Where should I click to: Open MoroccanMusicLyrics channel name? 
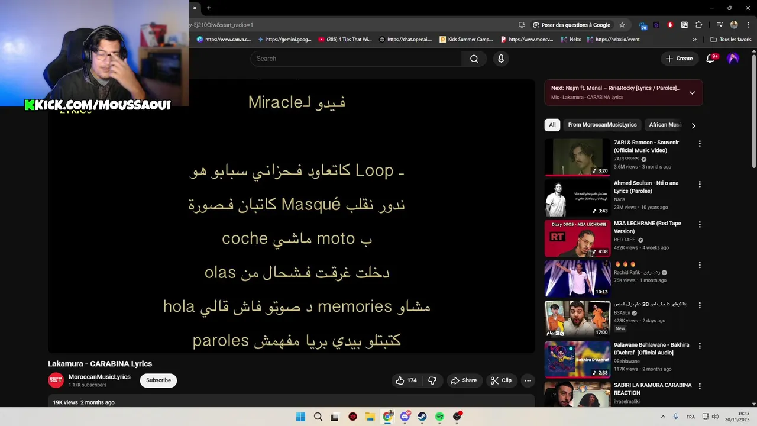[x=99, y=377]
